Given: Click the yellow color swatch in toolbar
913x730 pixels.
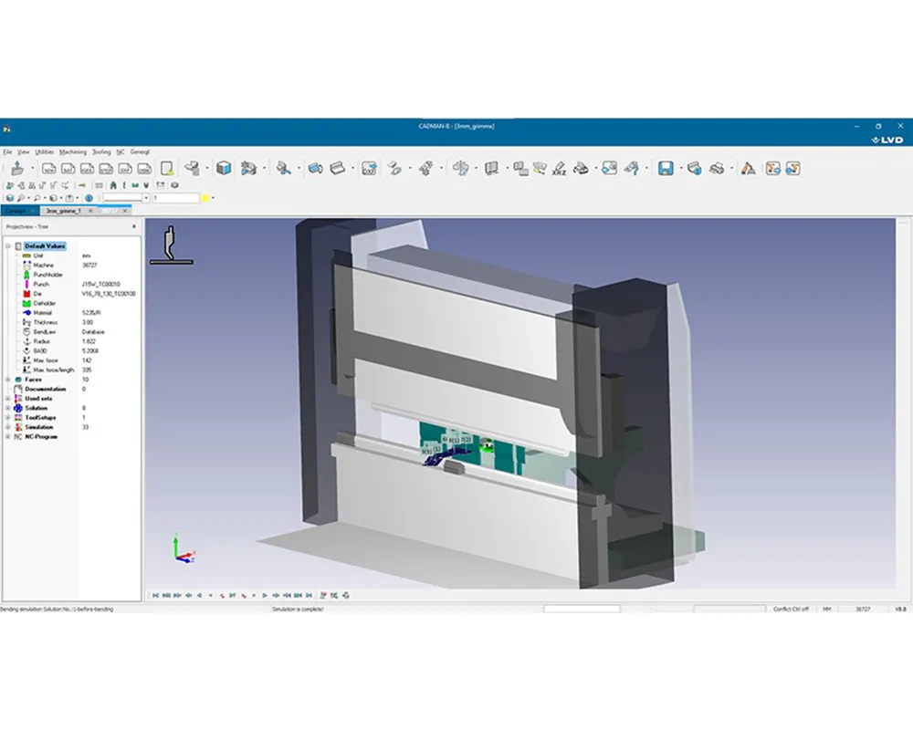Looking at the screenshot, I should click(205, 198).
